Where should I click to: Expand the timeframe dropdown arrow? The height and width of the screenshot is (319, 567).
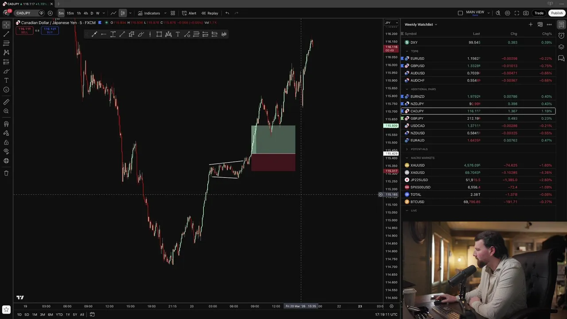point(104,13)
